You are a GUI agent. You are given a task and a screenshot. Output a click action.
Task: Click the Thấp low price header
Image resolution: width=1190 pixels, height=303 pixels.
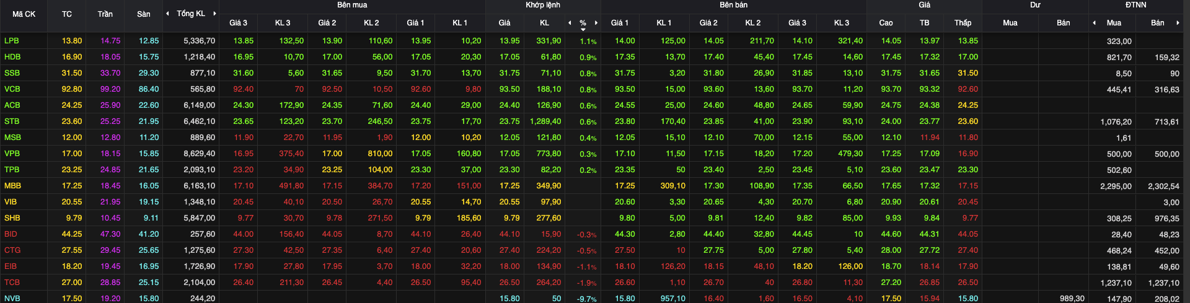click(963, 23)
